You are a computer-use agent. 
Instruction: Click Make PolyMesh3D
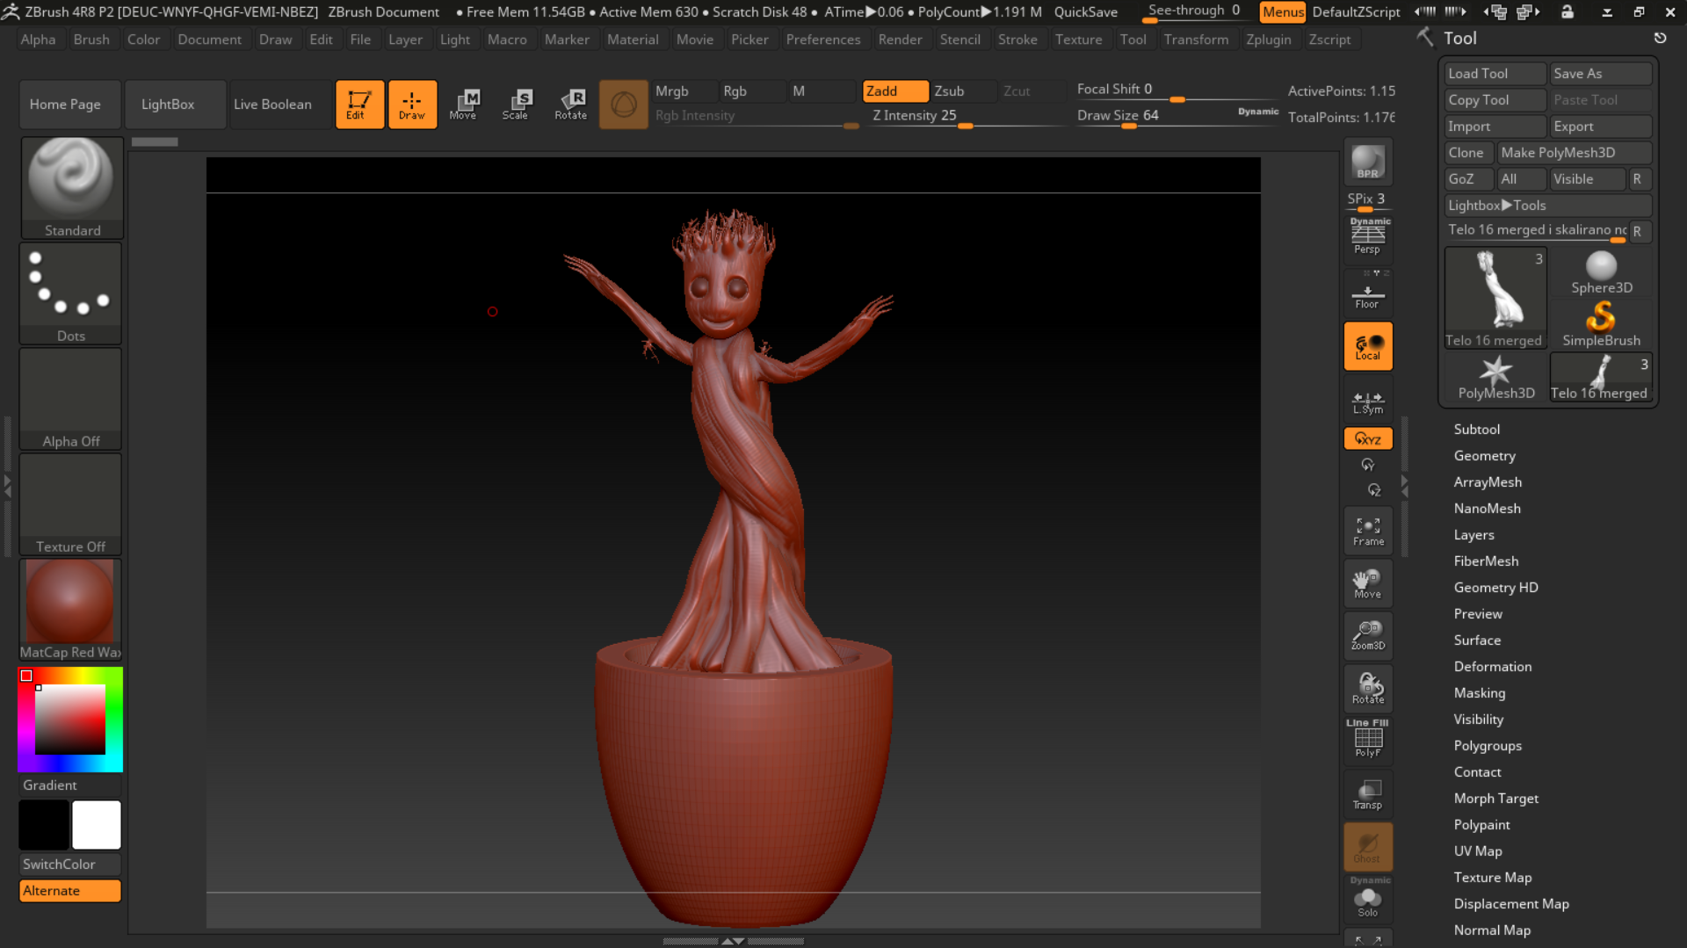pyautogui.click(x=1575, y=153)
